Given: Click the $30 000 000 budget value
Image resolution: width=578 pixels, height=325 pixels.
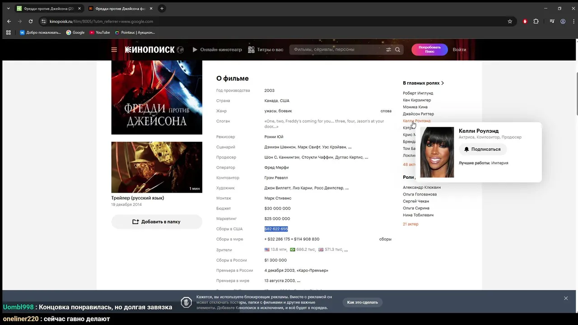Looking at the screenshot, I should pos(277,209).
